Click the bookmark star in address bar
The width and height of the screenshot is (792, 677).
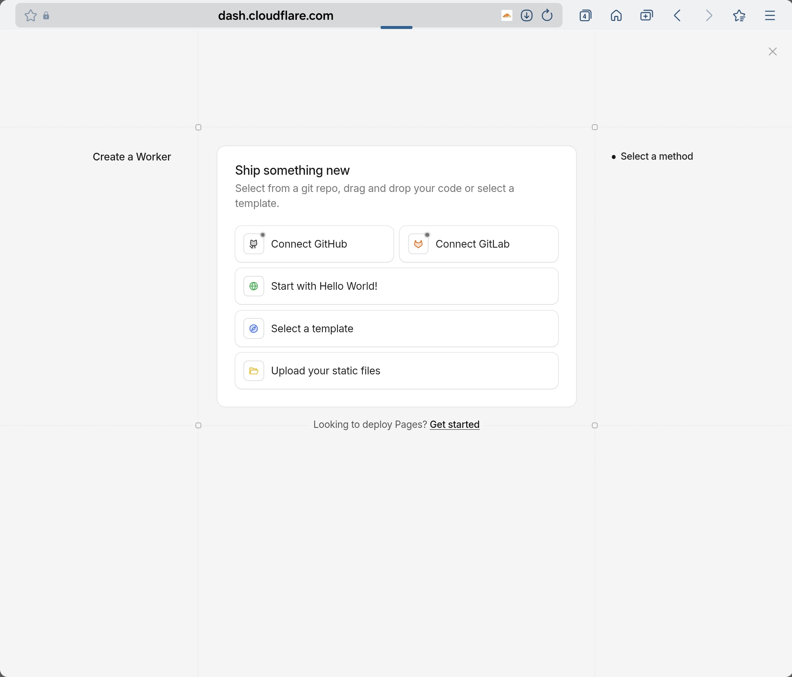point(31,16)
